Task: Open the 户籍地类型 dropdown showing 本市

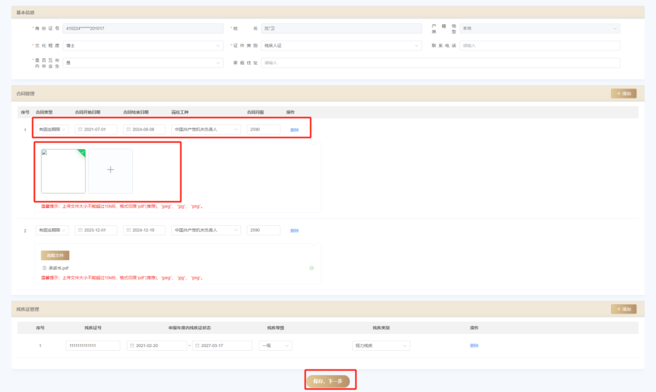Action: click(x=540, y=29)
